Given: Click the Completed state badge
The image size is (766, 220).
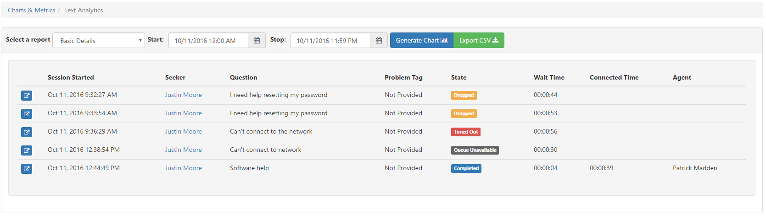Looking at the screenshot, I should (x=466, y=168).
